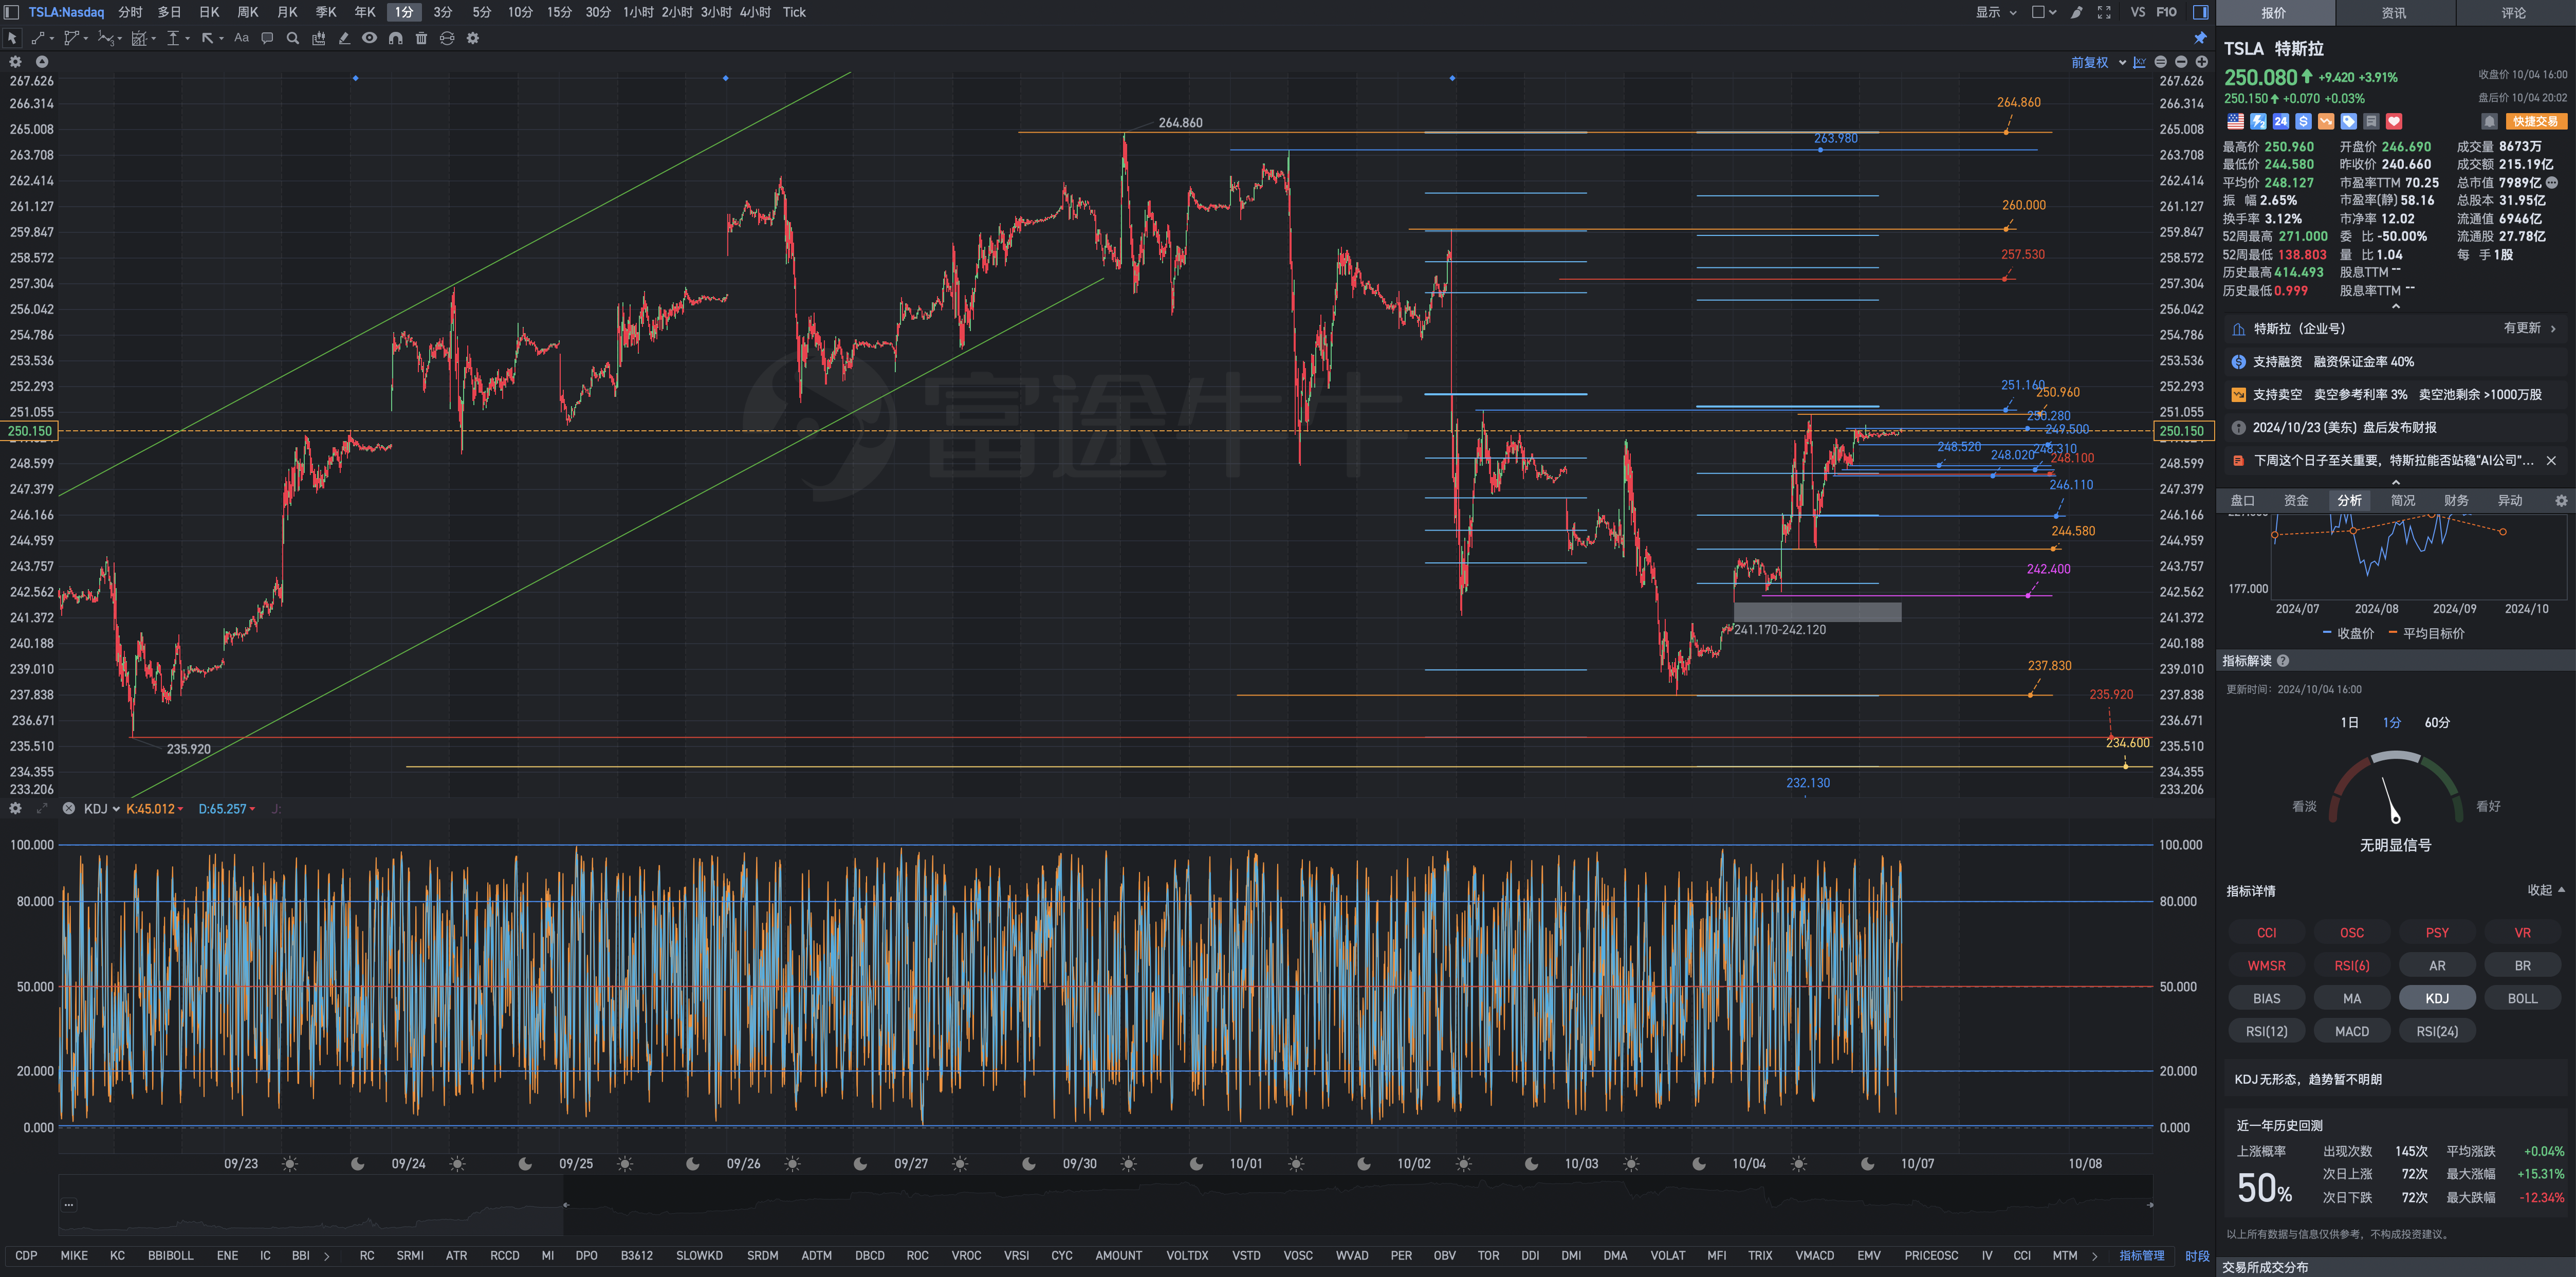Viewport: 2576px width, 1277px height.
Task: Toggle magnet snap mode
Action: coord(396,38)
